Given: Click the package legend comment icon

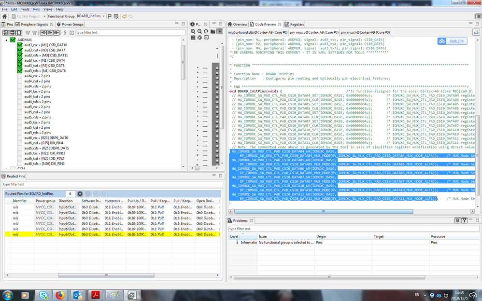Looking at the screenshot, I should [x=206, y=38].
